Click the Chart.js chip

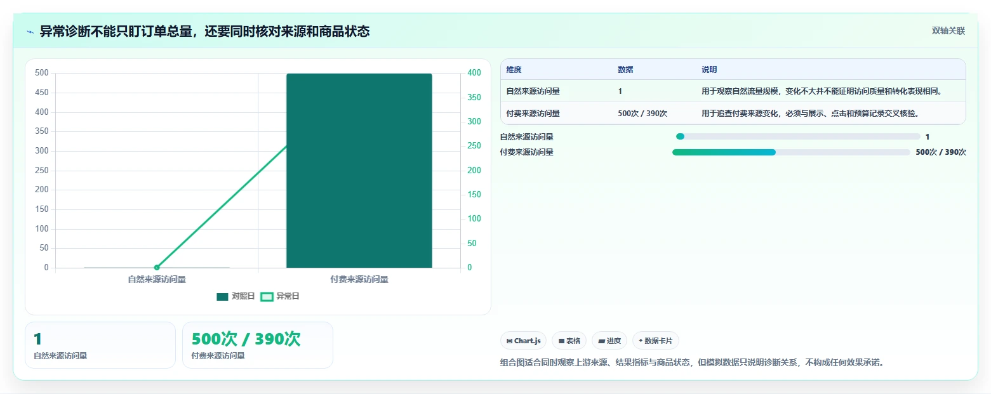pyautogui.click(x=523, y=341)
